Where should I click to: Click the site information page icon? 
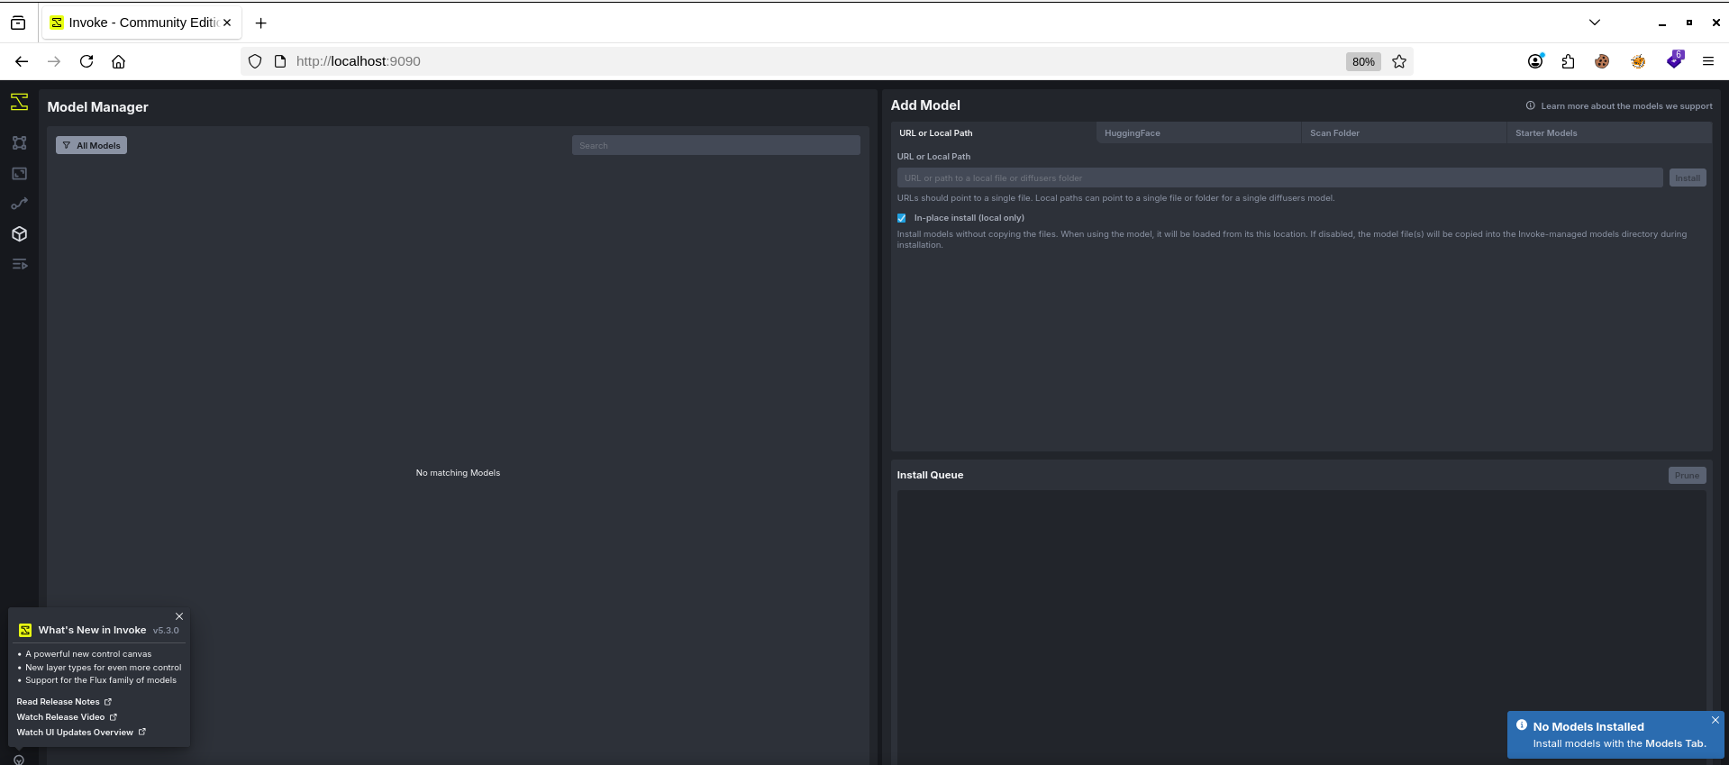point(280,61)
